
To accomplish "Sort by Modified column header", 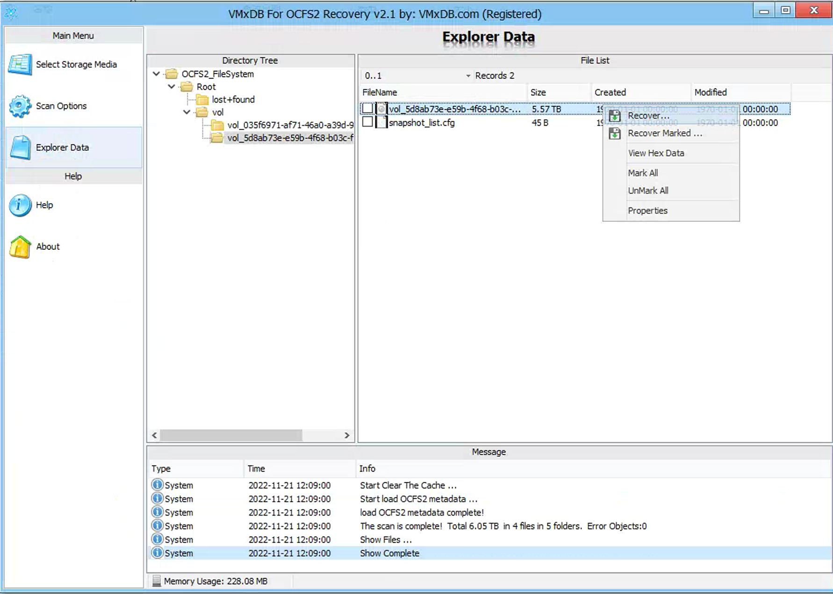I will (x=741, y=92).
